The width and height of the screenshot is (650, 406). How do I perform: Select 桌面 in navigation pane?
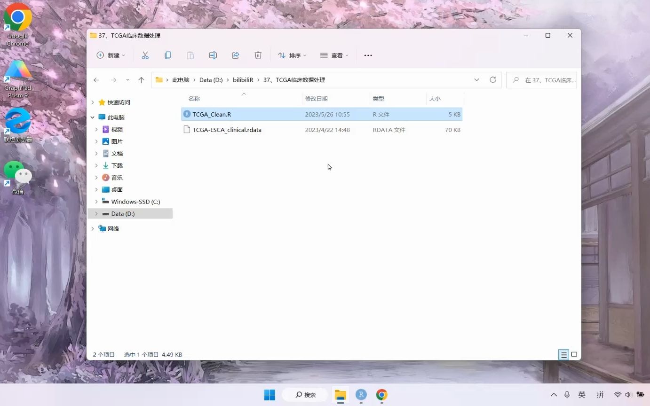click(x=117, y=190)
